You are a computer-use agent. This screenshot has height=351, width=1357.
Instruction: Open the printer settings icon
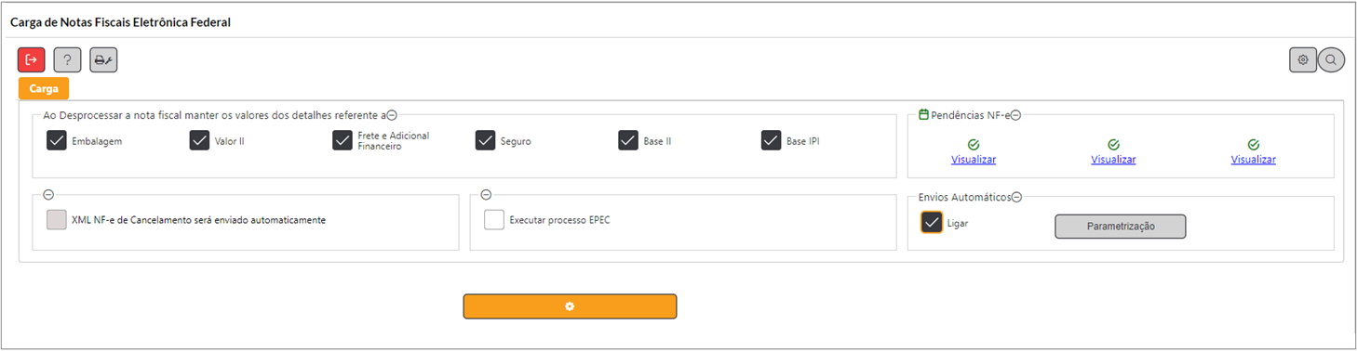[103, 60]
